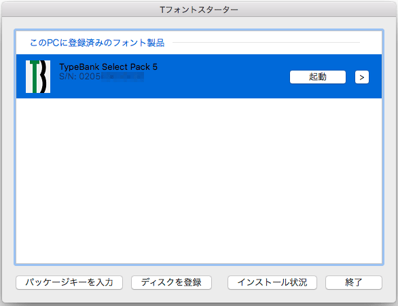The image size is (398, 306).
Task: Click the ディスクを登録 button
Action: tap(171, 282)
